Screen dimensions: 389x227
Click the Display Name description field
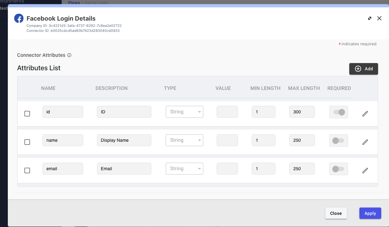pyautogui.click(x=124, y=140)
